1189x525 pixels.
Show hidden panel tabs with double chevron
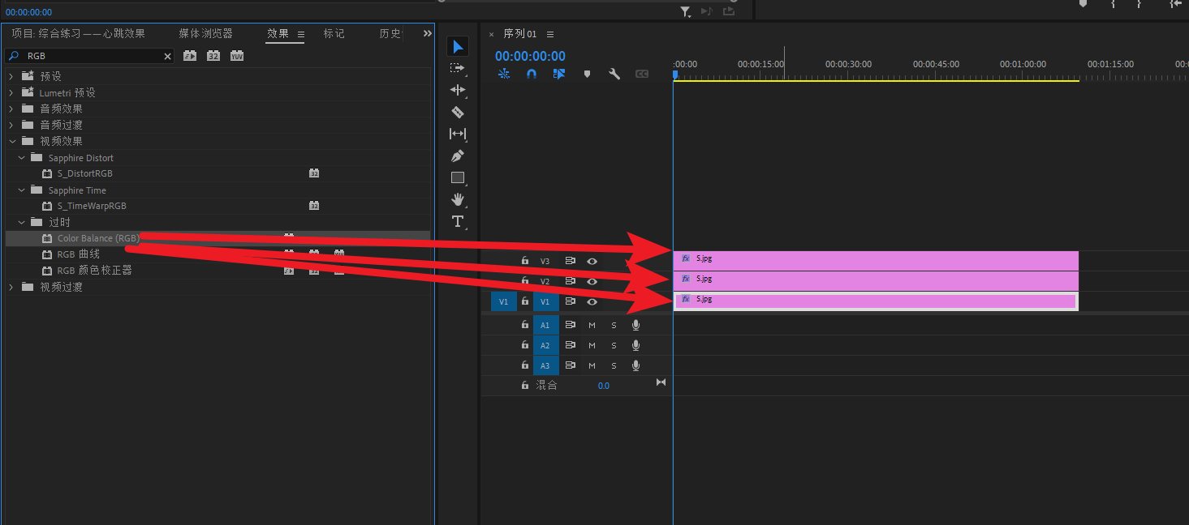[x=428, y=33]
